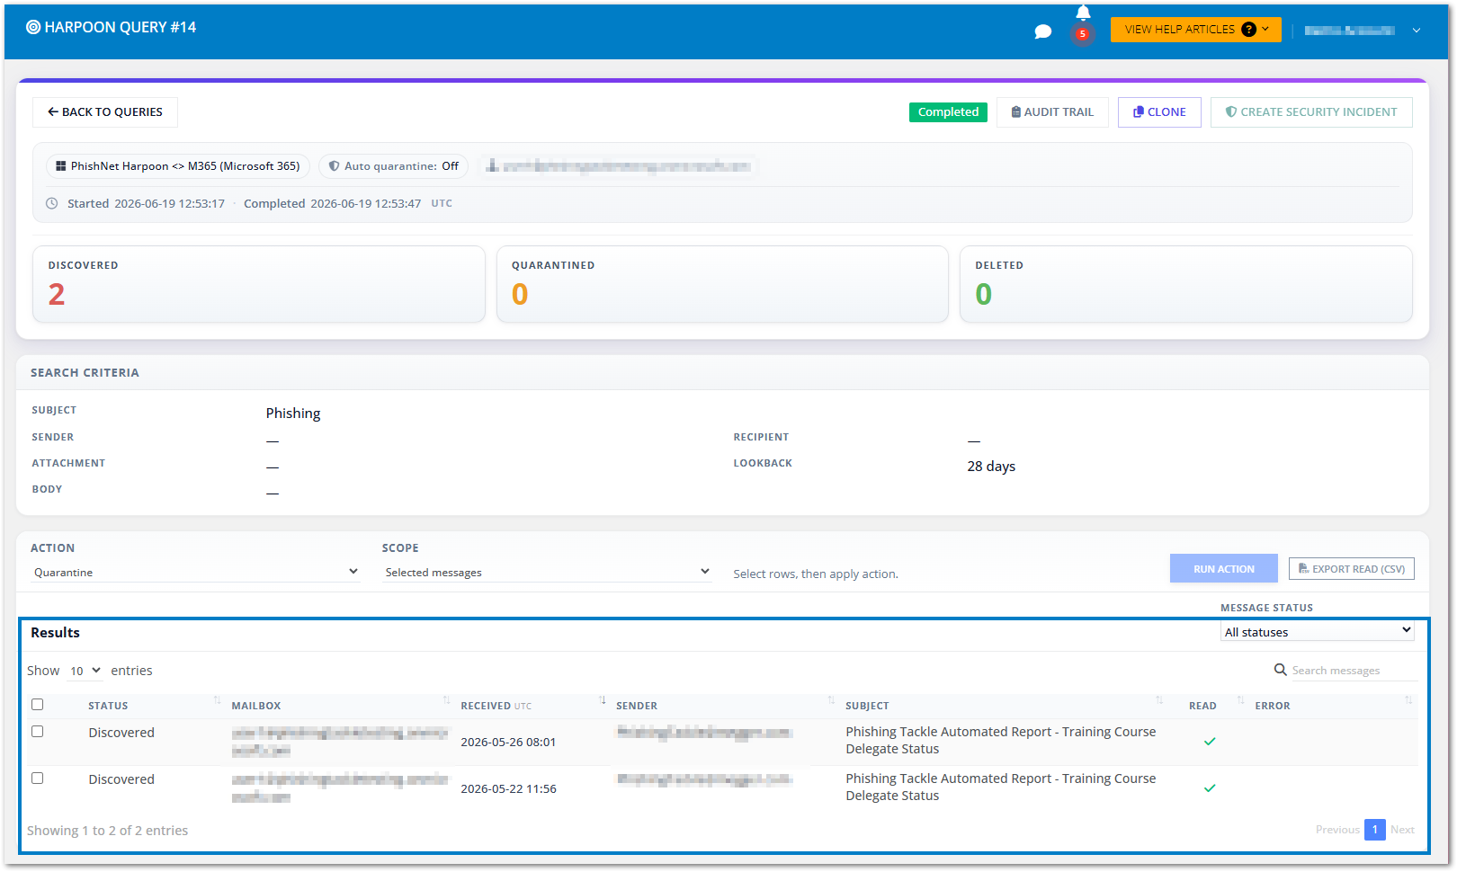Sort by the Error column
Image resolution: width=1457 pixels, height=872 pixels.
tap(1273, 706)
